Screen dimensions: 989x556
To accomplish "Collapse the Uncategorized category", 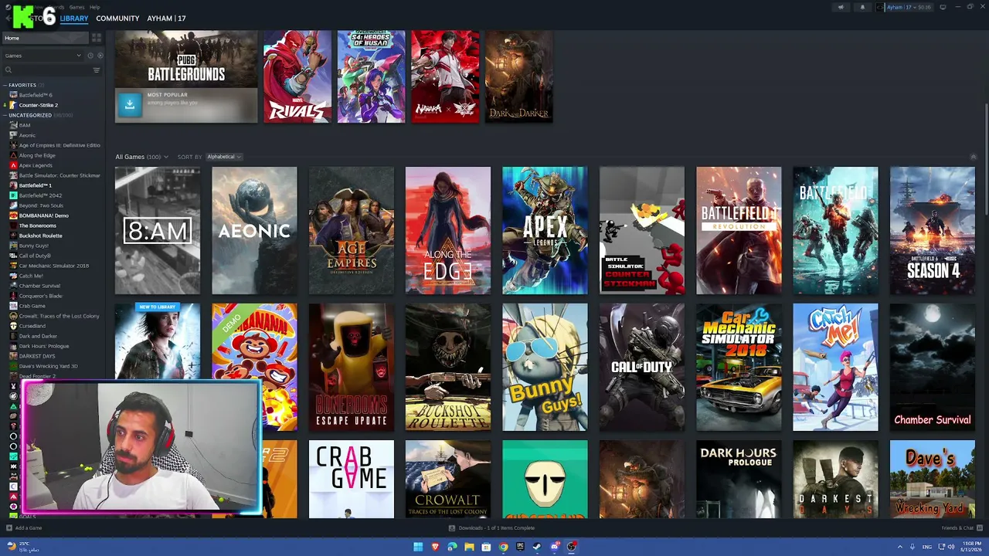I will click(5, 115).
